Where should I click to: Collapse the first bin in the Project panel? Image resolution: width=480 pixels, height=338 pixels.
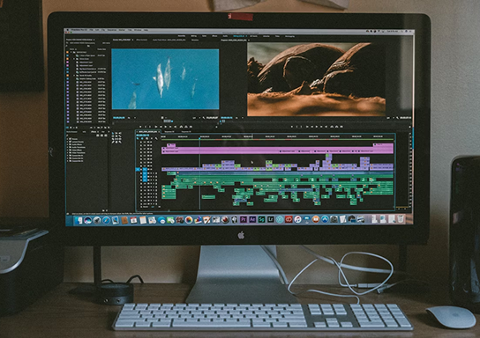(x=71, y=52)
